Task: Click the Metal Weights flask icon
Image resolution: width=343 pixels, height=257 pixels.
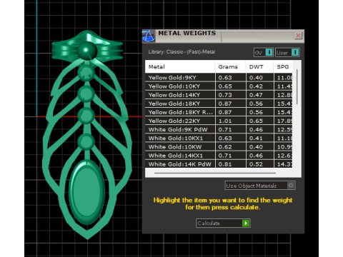Action: [x=149, y=36]
